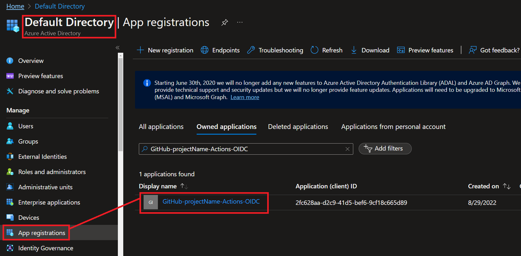The image size is (521, 256).
Task: Click the Users person icon
Action: (x=10, y=126)
